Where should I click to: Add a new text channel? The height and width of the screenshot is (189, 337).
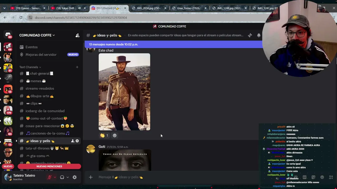pyautogui.click(x=77, y=67)
